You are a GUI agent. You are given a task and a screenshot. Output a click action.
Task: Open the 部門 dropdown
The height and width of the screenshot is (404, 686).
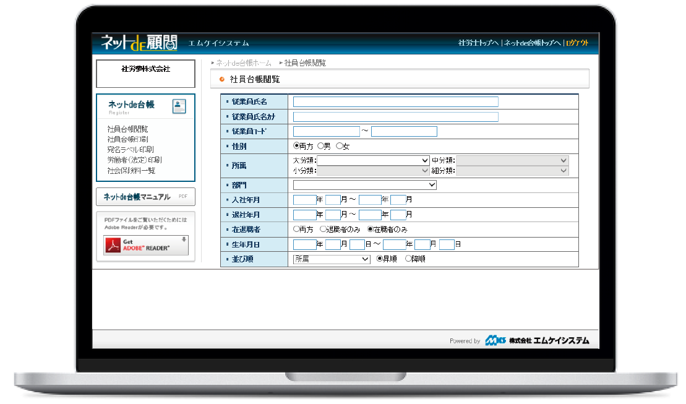click(365, 185)
